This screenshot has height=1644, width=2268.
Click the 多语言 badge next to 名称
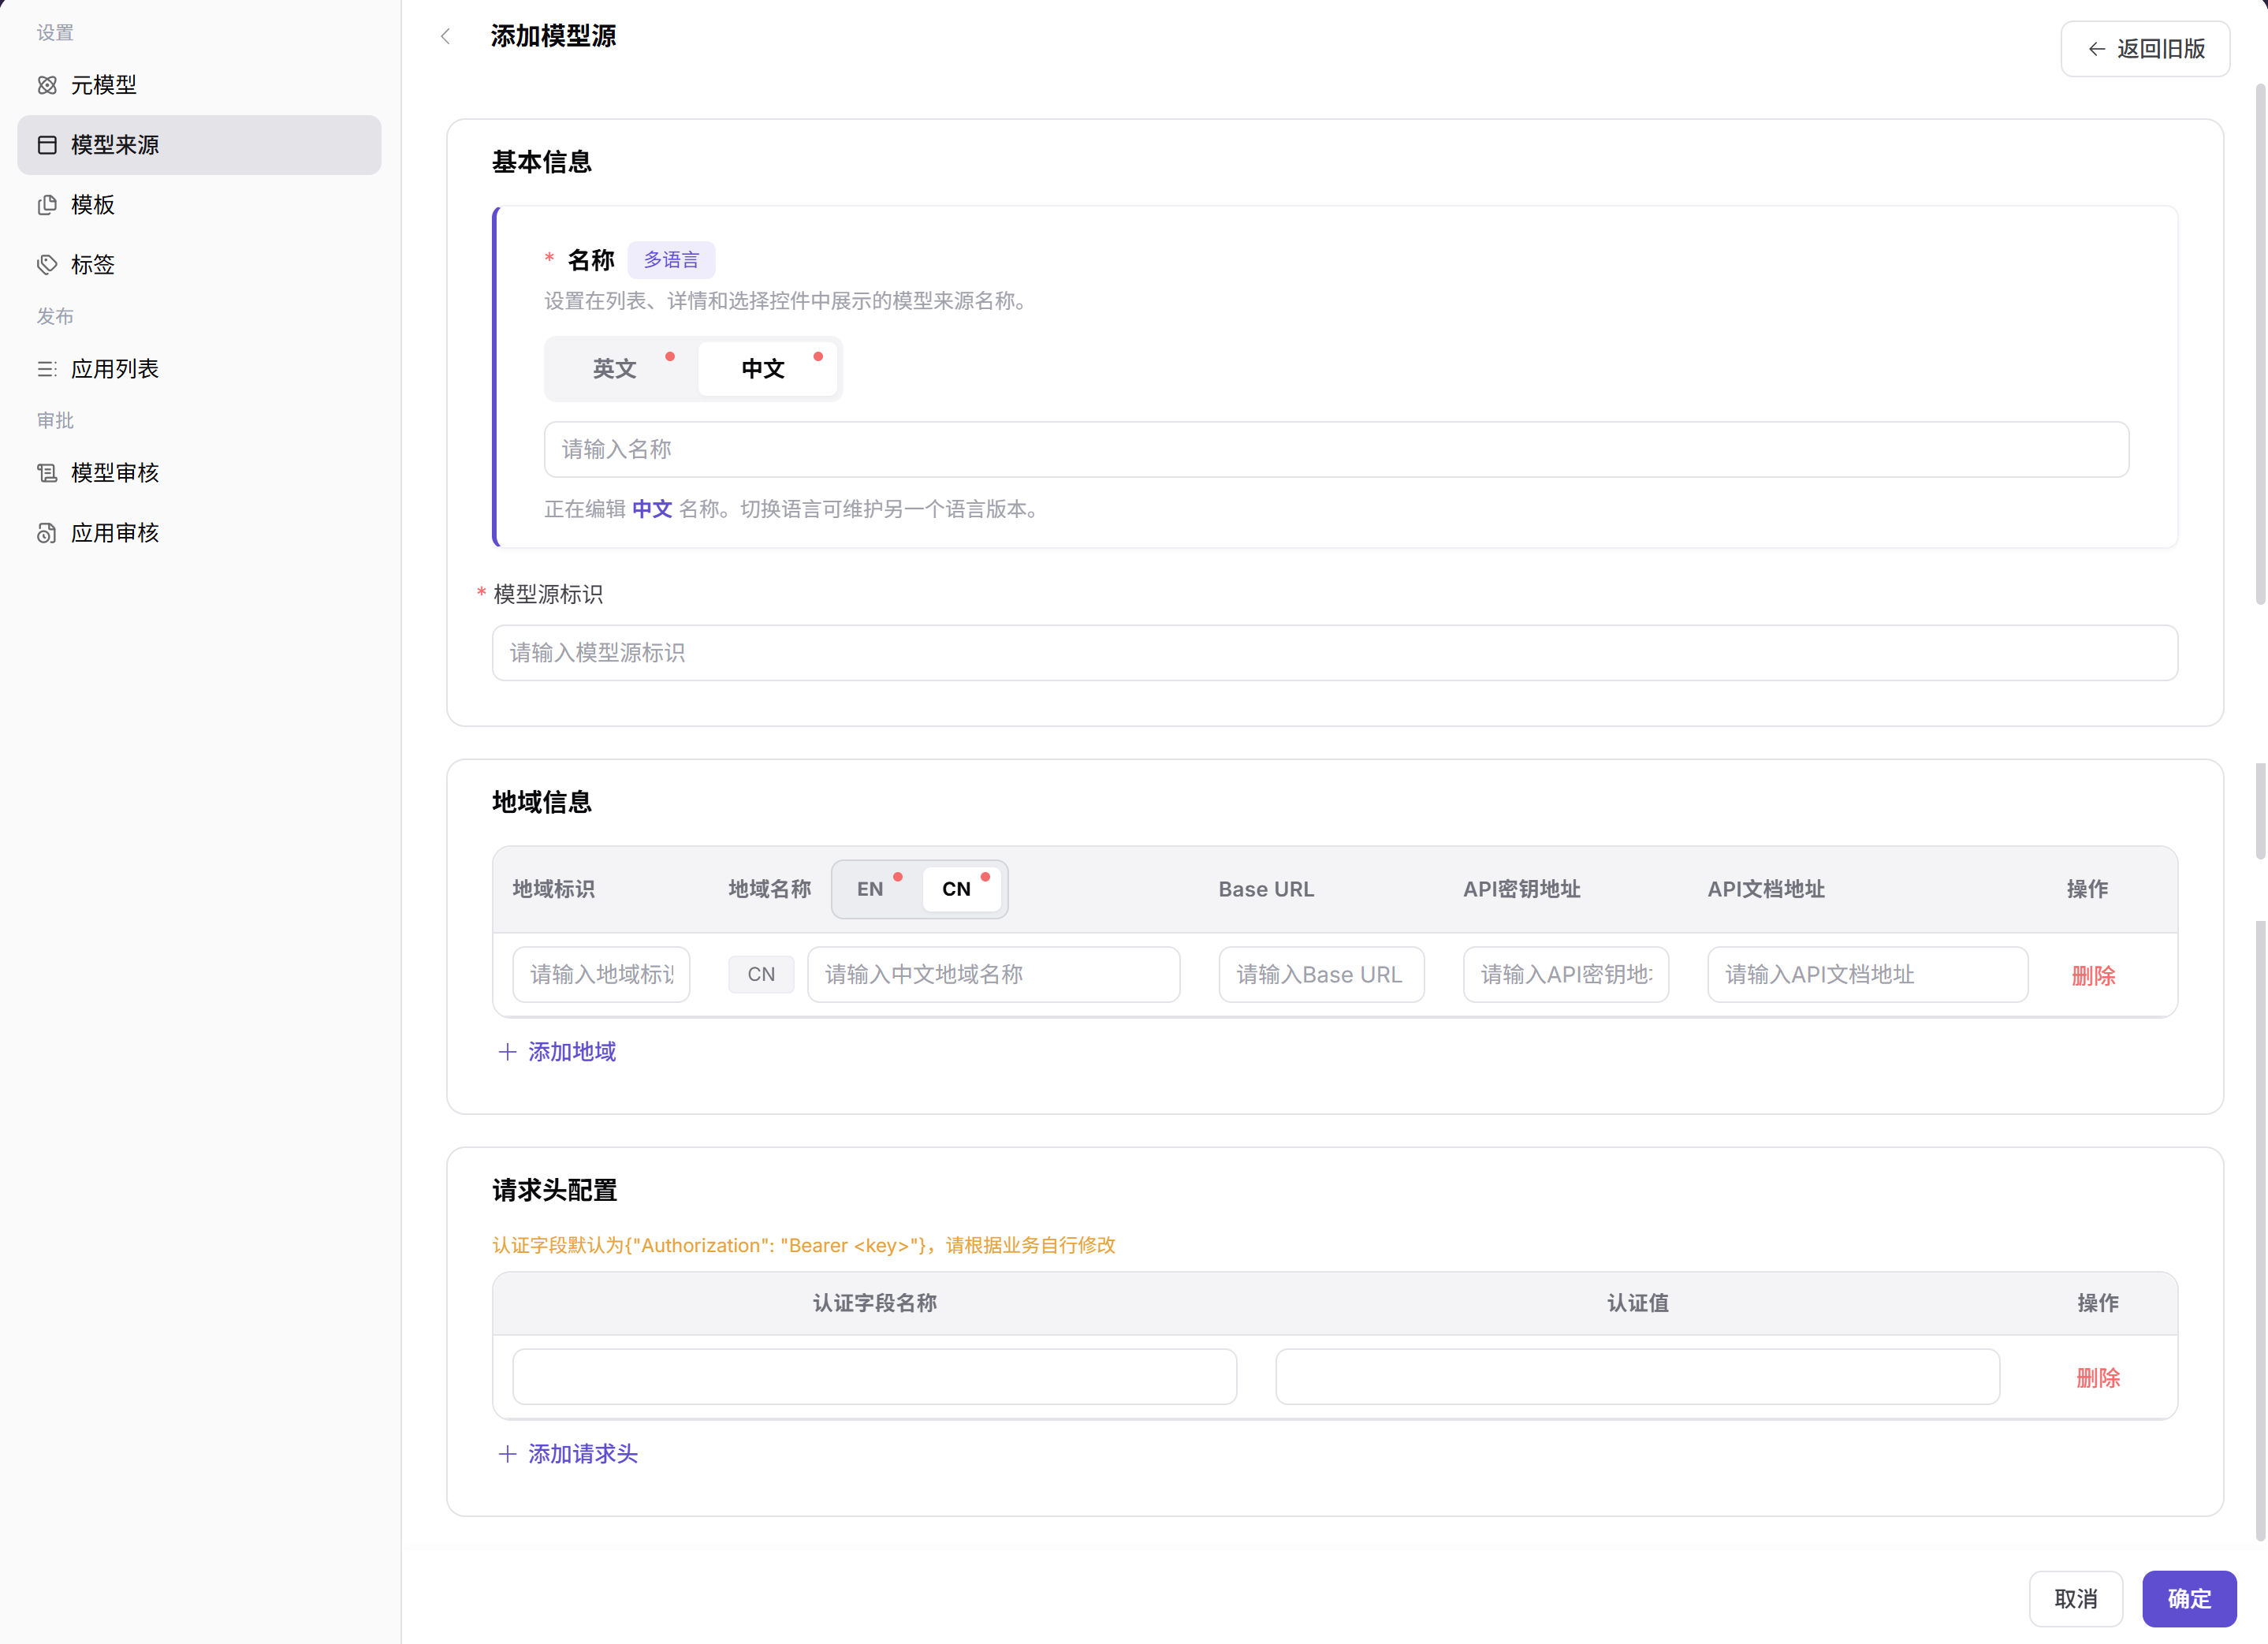[x=671, y=260]
